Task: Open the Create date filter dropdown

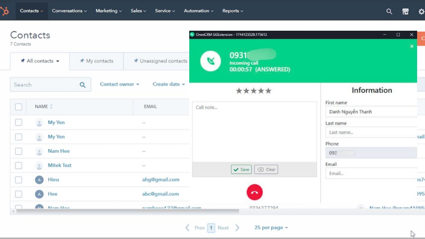Action: pos(169,84)
